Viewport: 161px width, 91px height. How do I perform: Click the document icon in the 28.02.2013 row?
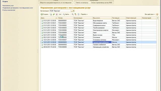point(42,47)
